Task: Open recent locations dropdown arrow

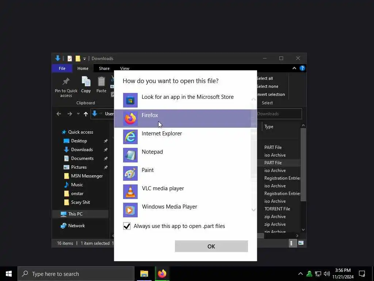Action: tap(78, 114)
